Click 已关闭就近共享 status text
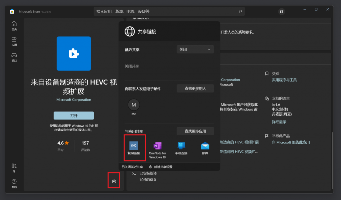Image resolution: width=341 pixels, height=200 pixels. (x=132, y=167)
